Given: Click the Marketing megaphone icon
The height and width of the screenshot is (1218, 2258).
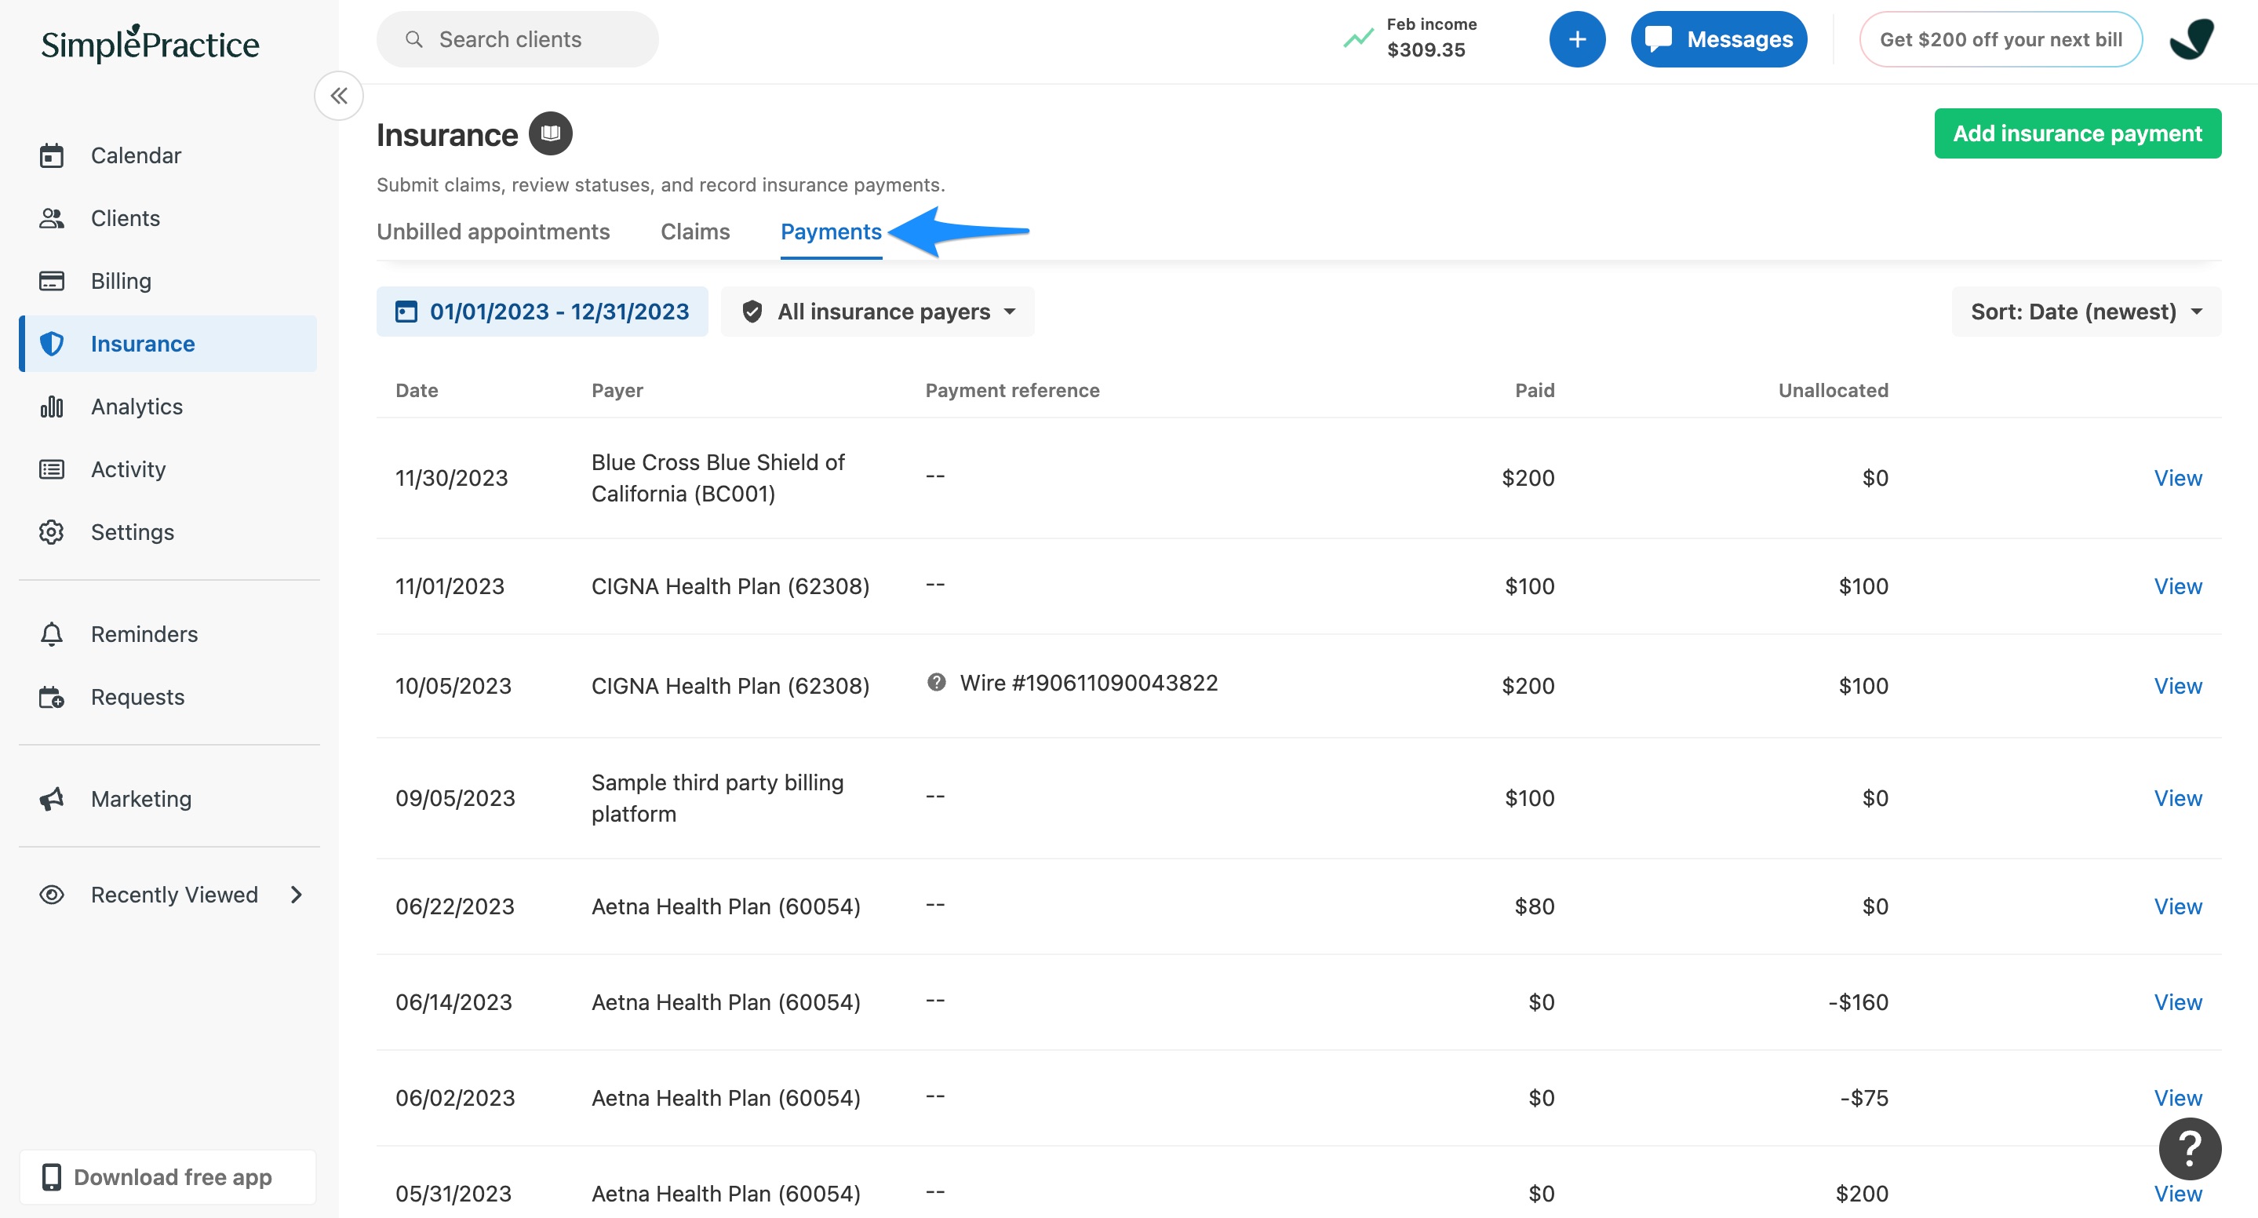Looking at the screenshot, I should click(52, 799).
